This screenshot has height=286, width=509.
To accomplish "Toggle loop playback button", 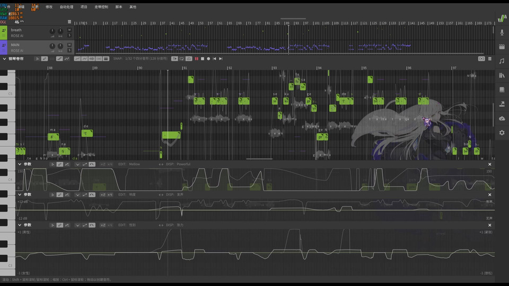I will 181,59.
